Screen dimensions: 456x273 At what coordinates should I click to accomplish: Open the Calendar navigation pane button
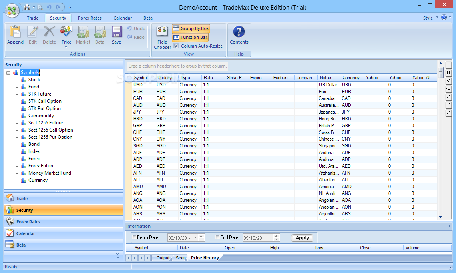point(63,233)
